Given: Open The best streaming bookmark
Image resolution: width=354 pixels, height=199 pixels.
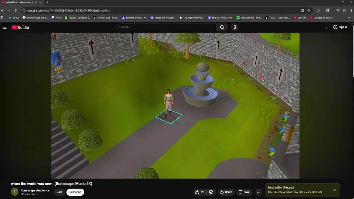Looking at the screenshot, I should pyautogui.click(x=192, y=18).
